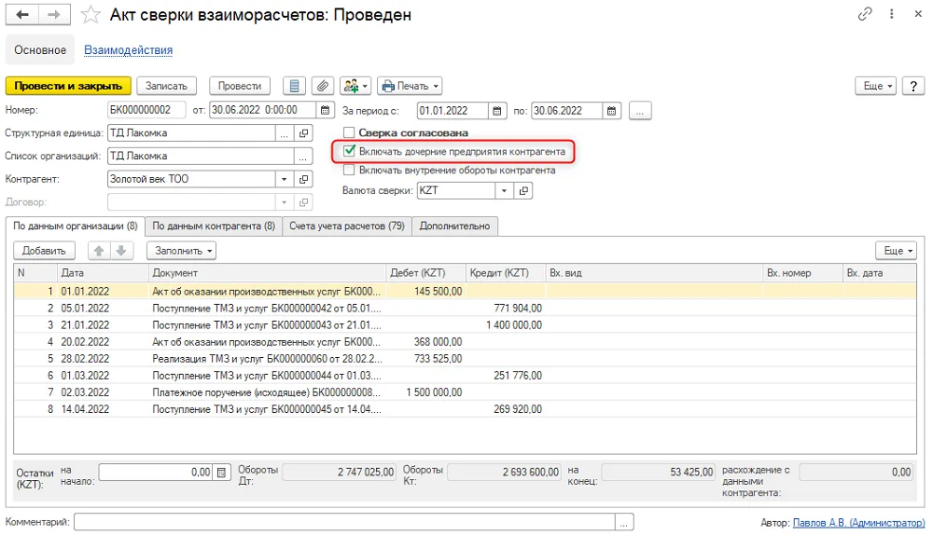Choose Структурная единица via ellipsis button
Screen dimensions: 933x536
coord(285,133)
